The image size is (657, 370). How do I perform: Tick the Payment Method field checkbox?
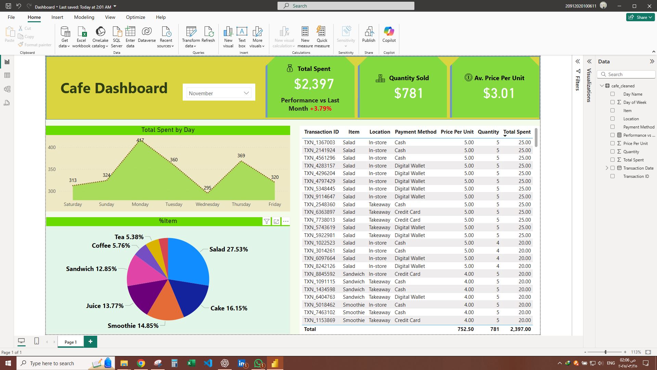tap(613, 127)
